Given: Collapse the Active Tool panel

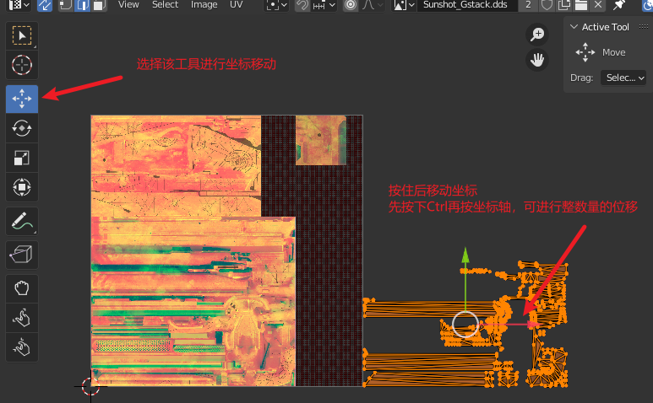Looking at the screenshot, I should [x=574, y=27].
